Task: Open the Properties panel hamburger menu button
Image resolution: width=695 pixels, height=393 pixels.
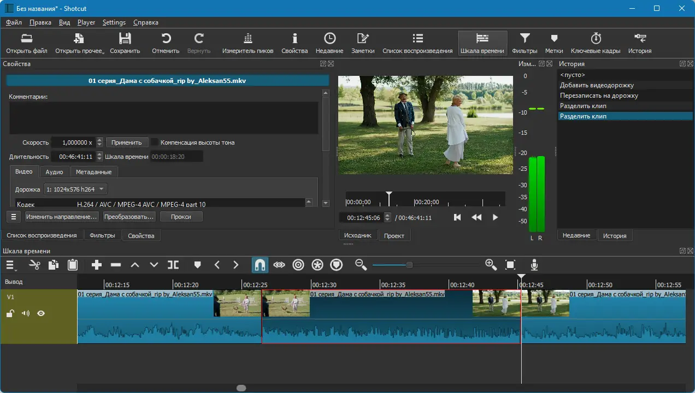Action: 14,217
